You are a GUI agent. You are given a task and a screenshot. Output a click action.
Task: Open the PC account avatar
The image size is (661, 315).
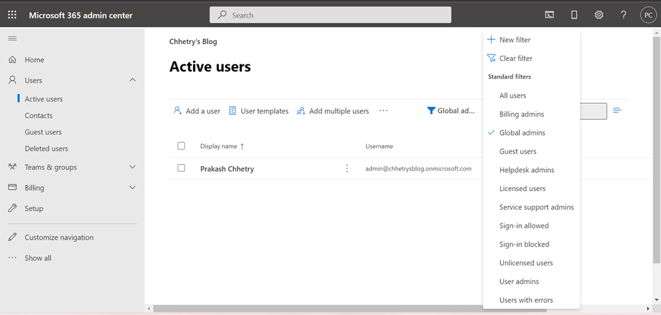(648, 15)
